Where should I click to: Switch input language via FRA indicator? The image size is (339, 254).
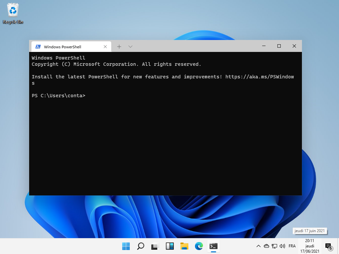tap(292, 246)
